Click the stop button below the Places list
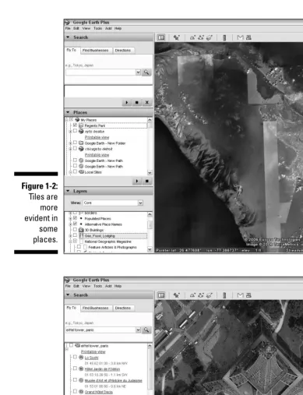The image size is (303, 395). tap(147, 181)
